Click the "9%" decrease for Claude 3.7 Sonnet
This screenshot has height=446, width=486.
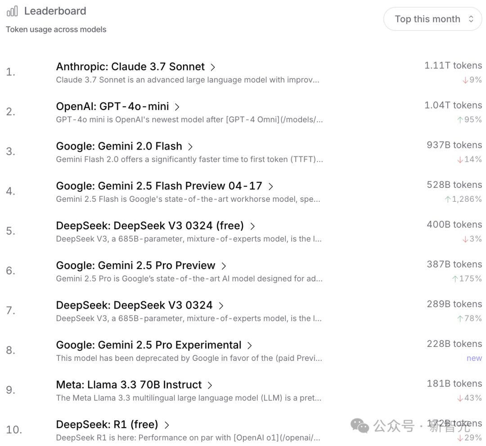pos(472,80)
